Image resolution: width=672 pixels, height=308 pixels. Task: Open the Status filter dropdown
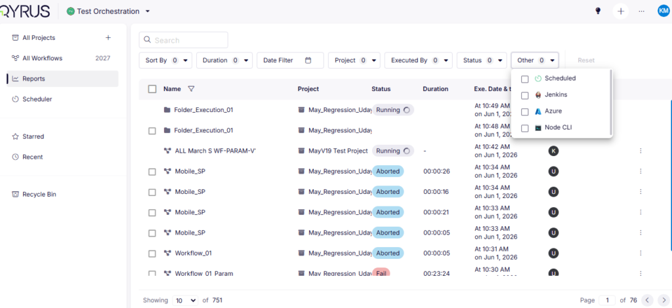click(x=482, y=60)
